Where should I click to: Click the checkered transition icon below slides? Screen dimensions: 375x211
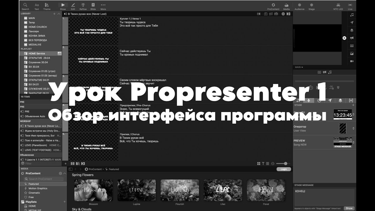point(78,164)
